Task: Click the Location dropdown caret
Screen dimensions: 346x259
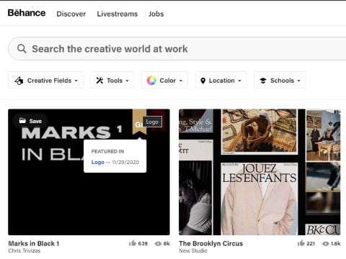Action: pos(239,81)
